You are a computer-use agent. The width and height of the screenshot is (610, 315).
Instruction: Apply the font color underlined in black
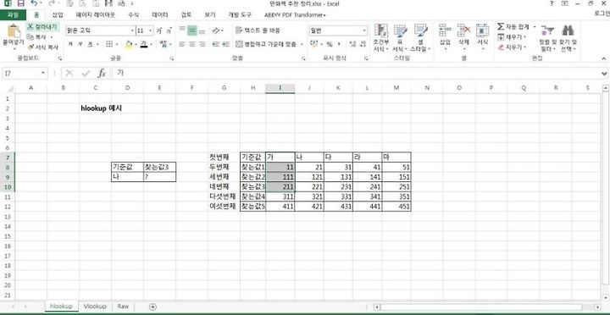click(144, 44)
